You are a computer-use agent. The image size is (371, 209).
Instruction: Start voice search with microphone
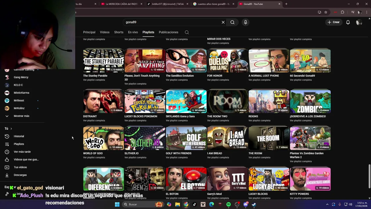pos(245,22)
